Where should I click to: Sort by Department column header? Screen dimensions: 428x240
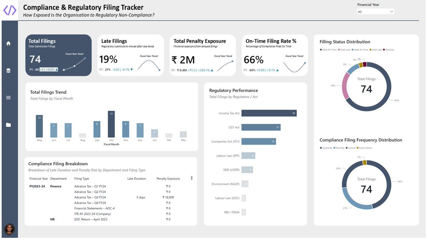58,178
